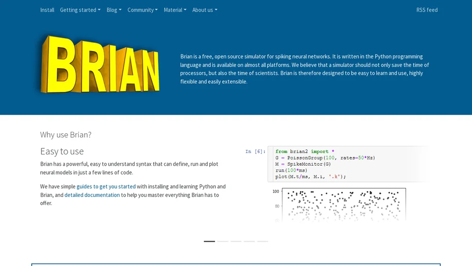Open the About us dropdown menu
This screenshot has width=472, height=266.
205,10
